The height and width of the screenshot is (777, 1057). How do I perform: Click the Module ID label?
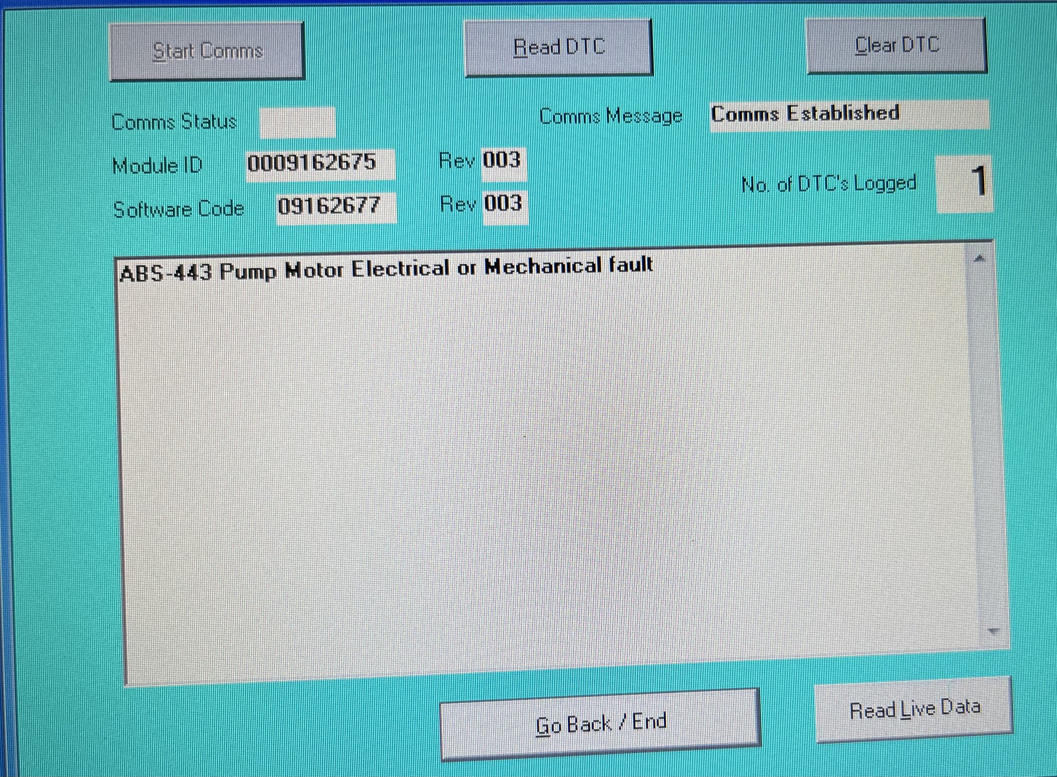pyautogui.click(x=158, y=166)
